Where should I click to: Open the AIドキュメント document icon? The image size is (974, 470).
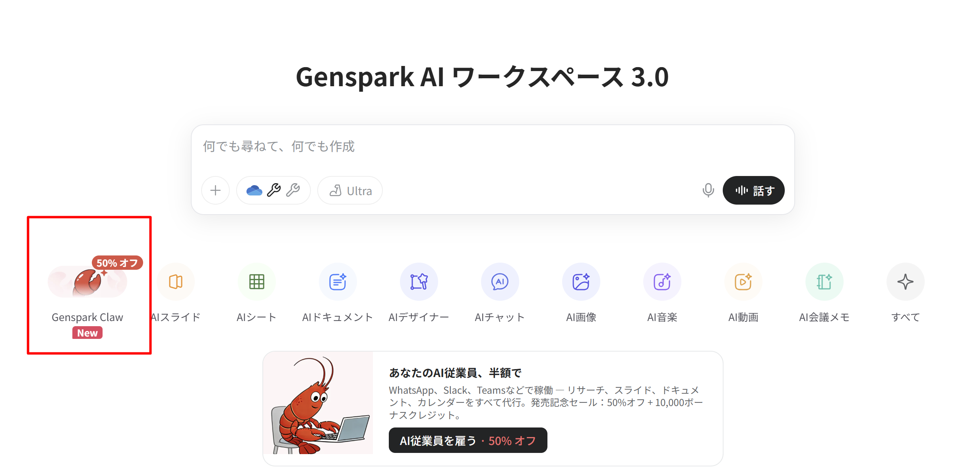click(x=338, y=282)
